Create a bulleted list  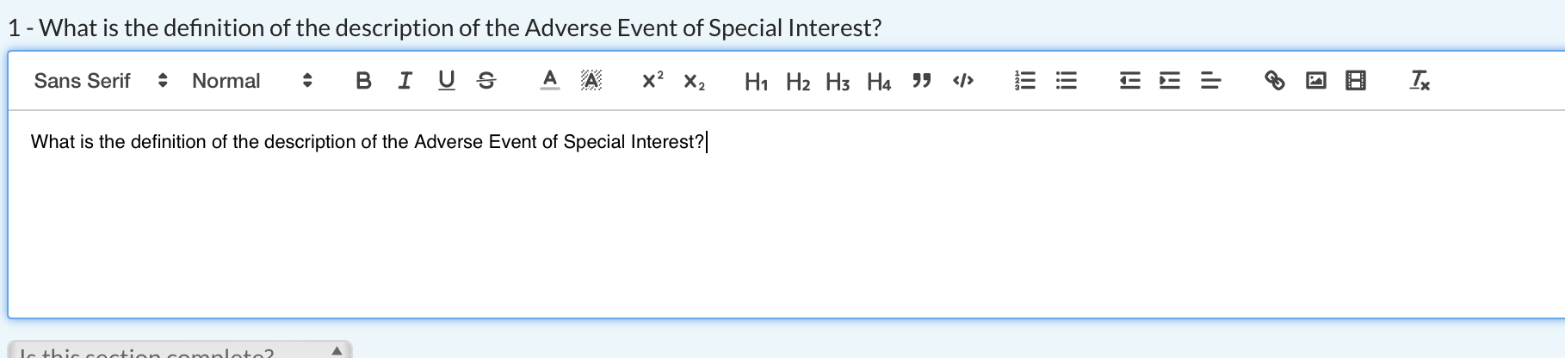1066,81
